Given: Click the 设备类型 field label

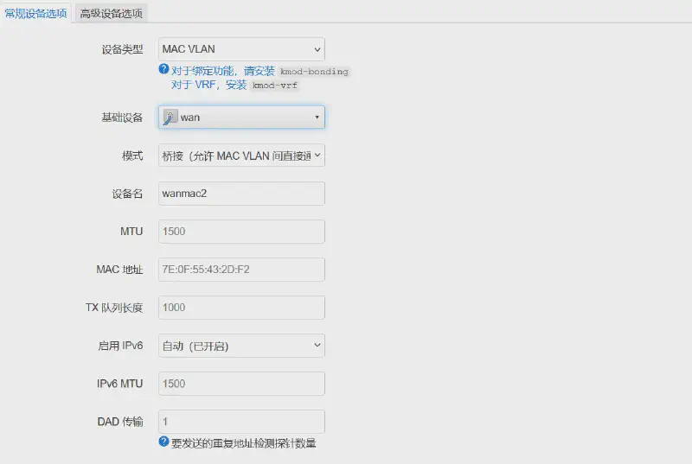Looking at the screenshot, I should pyautogui.click(x=122, y=49).
